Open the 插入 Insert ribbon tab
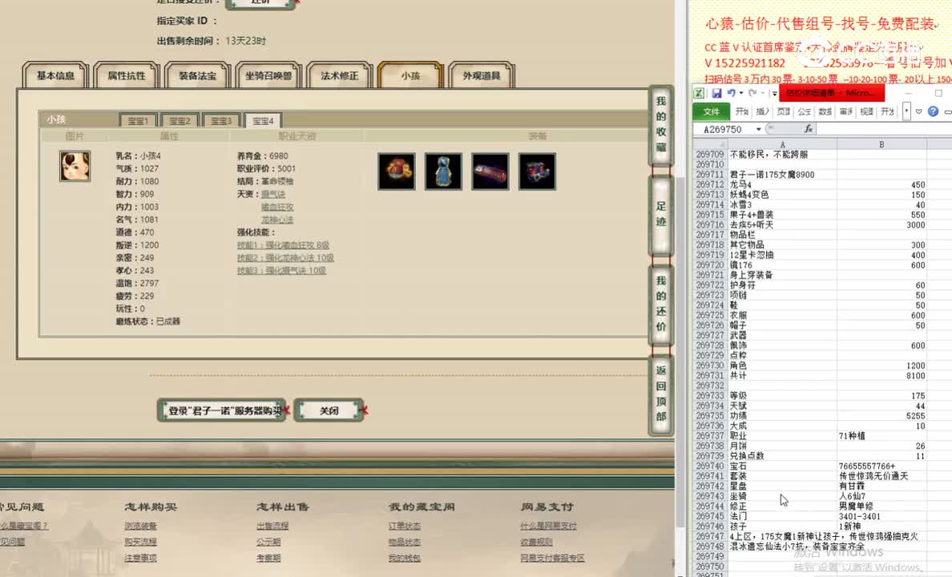This screenshot has height=577, width=952. point(763,111)
